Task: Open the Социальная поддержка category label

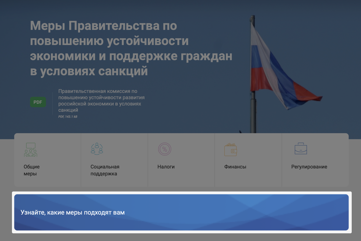Action: click(x=105, y=170)
